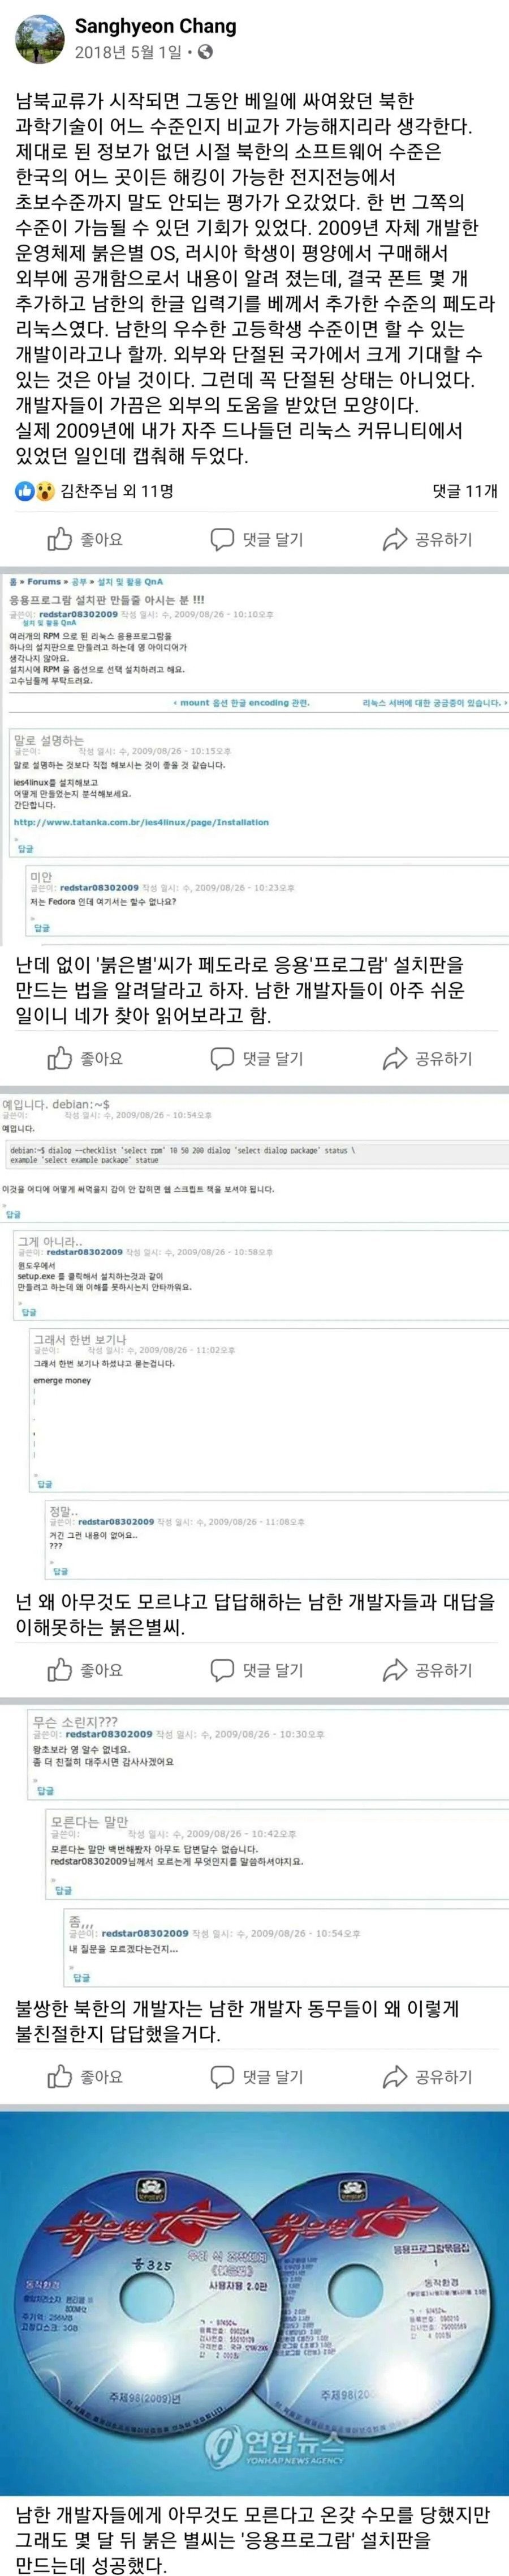Tap 좋아요 under the main post text
This screenshot has width=509, height=2576.
[x=85, y=539]
